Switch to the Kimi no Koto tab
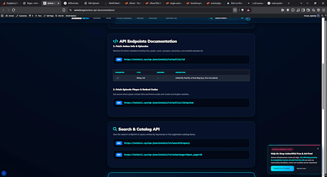Viewport: 327px width, 177px height. pos(235,3)
